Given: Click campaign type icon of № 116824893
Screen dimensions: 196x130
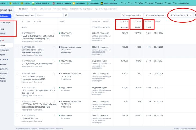Looking at the screenshot, I should [x=22, y=47].
